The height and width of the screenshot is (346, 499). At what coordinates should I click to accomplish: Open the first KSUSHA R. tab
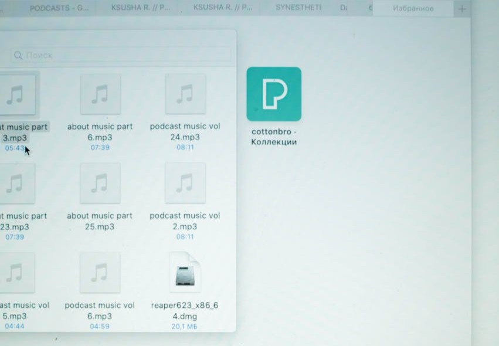point(140,8)
